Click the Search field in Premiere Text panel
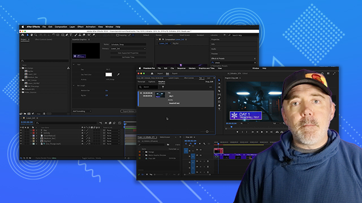The width and height of the screenshot is (362, 203). 148,87
